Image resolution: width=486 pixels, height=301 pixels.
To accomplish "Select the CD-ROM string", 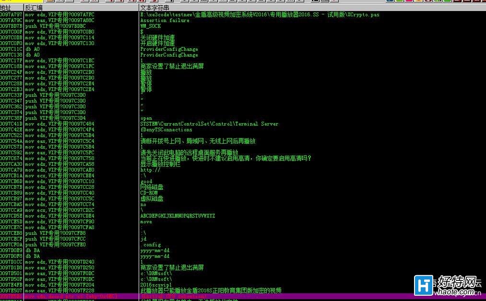I will pos(149,193).
